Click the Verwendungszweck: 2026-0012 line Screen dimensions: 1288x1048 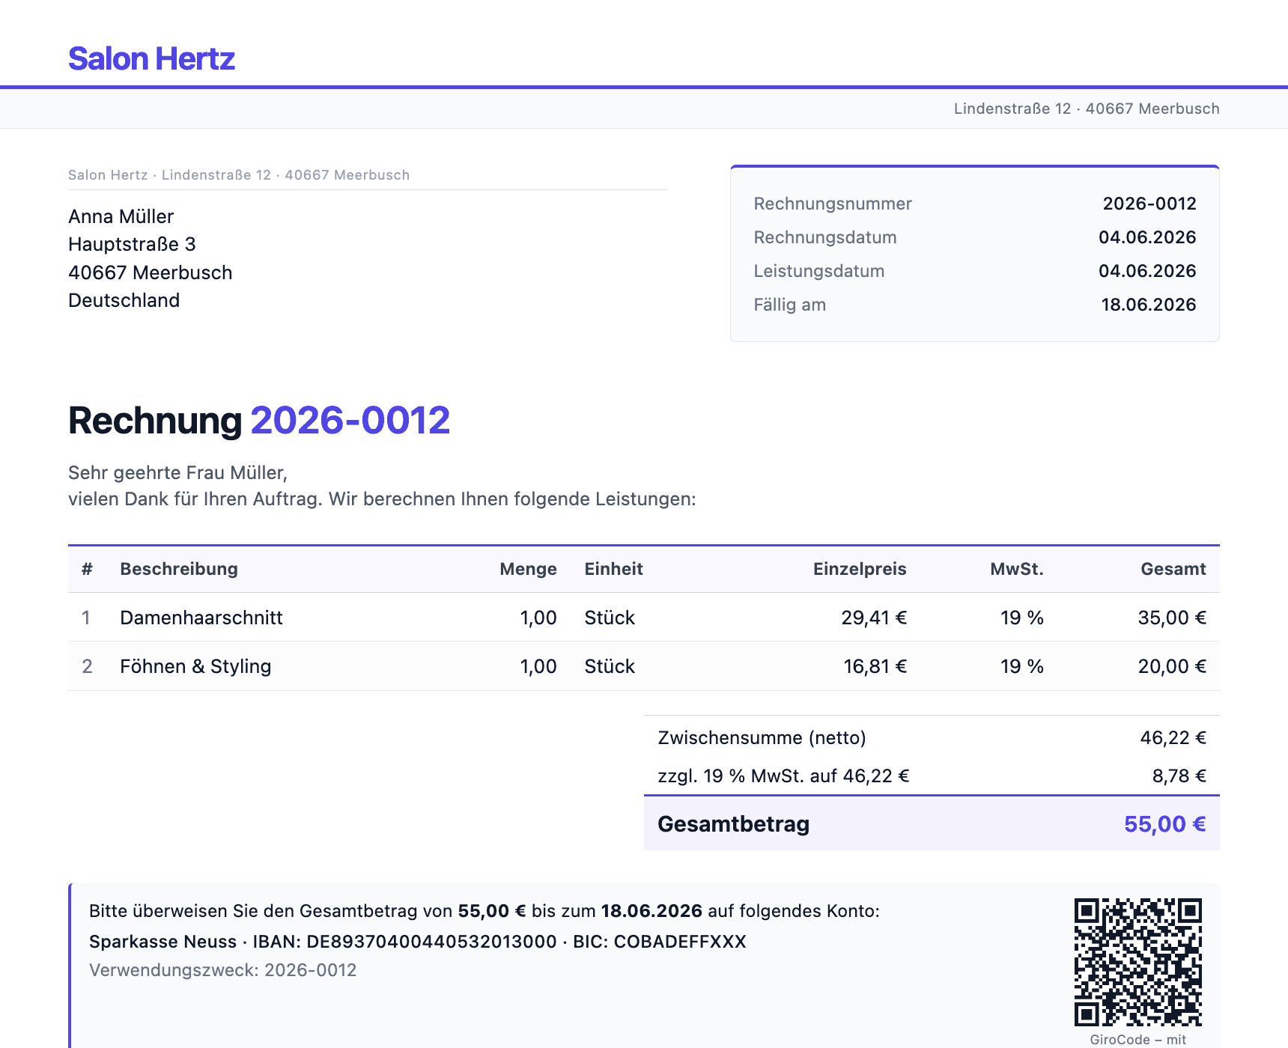(222, 970)
